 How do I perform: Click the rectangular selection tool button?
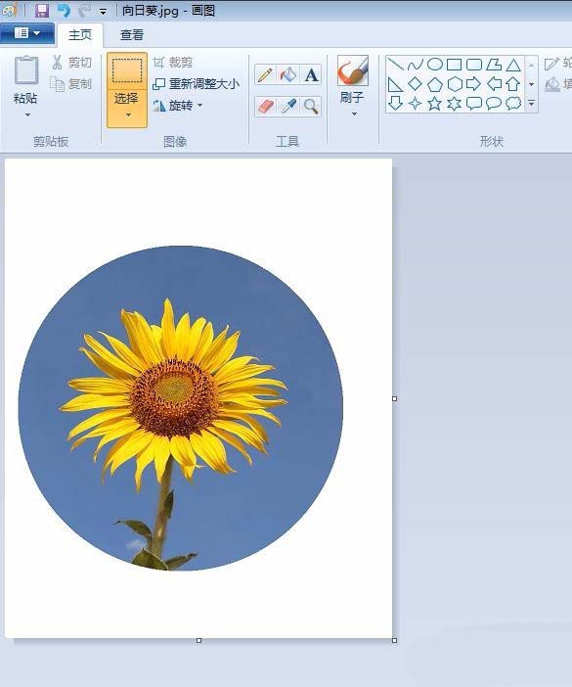tap(127, 71)
